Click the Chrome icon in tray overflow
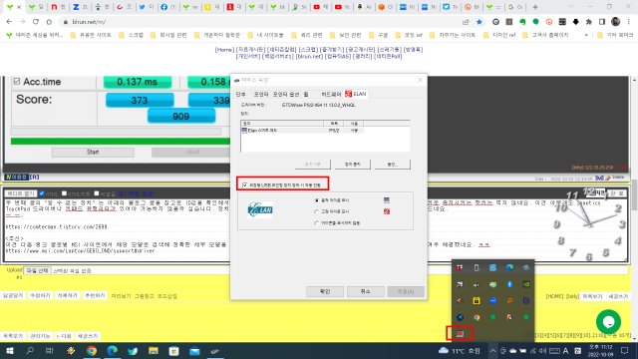Image resolution: width=638 pixels, height=359 pixels. tap(477, 317)
